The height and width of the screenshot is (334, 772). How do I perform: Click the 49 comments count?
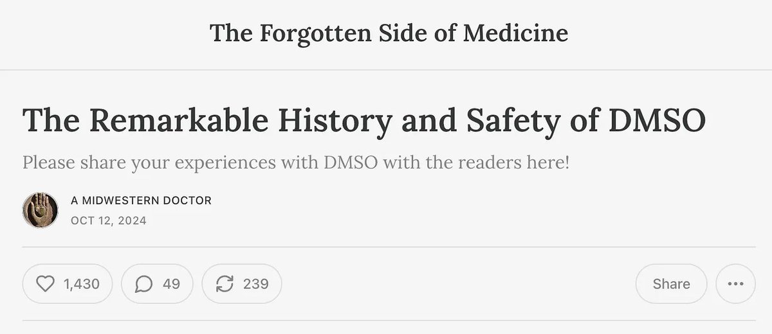click(x=171, y=283)
